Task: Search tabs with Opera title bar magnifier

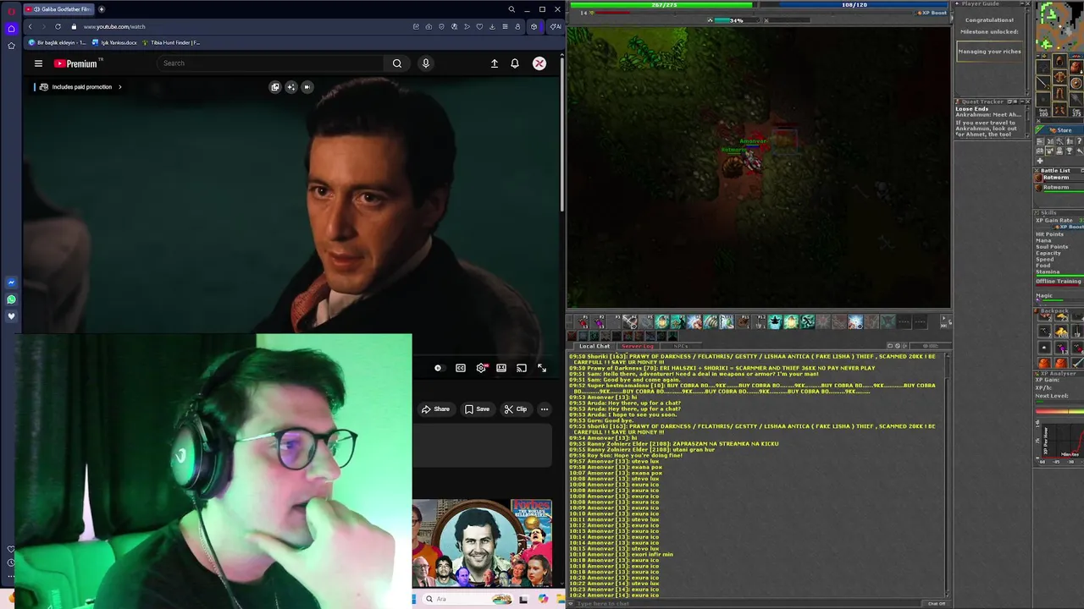Action: 512,9
